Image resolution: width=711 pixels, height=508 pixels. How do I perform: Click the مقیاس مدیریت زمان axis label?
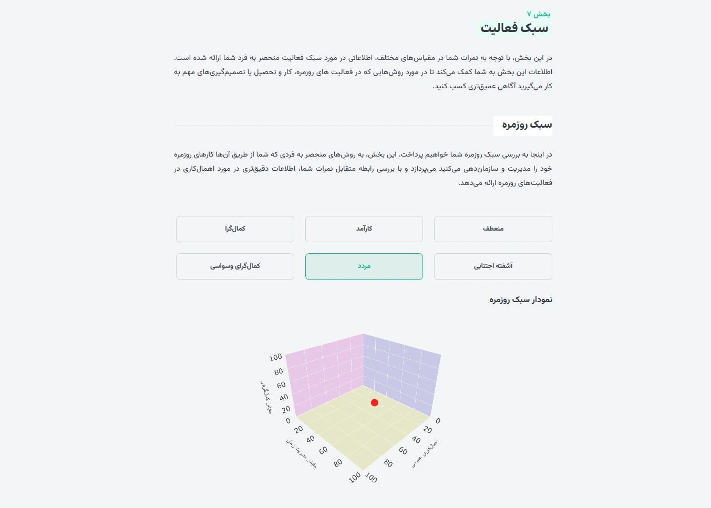pyautogui.click(x=301, y=453)
